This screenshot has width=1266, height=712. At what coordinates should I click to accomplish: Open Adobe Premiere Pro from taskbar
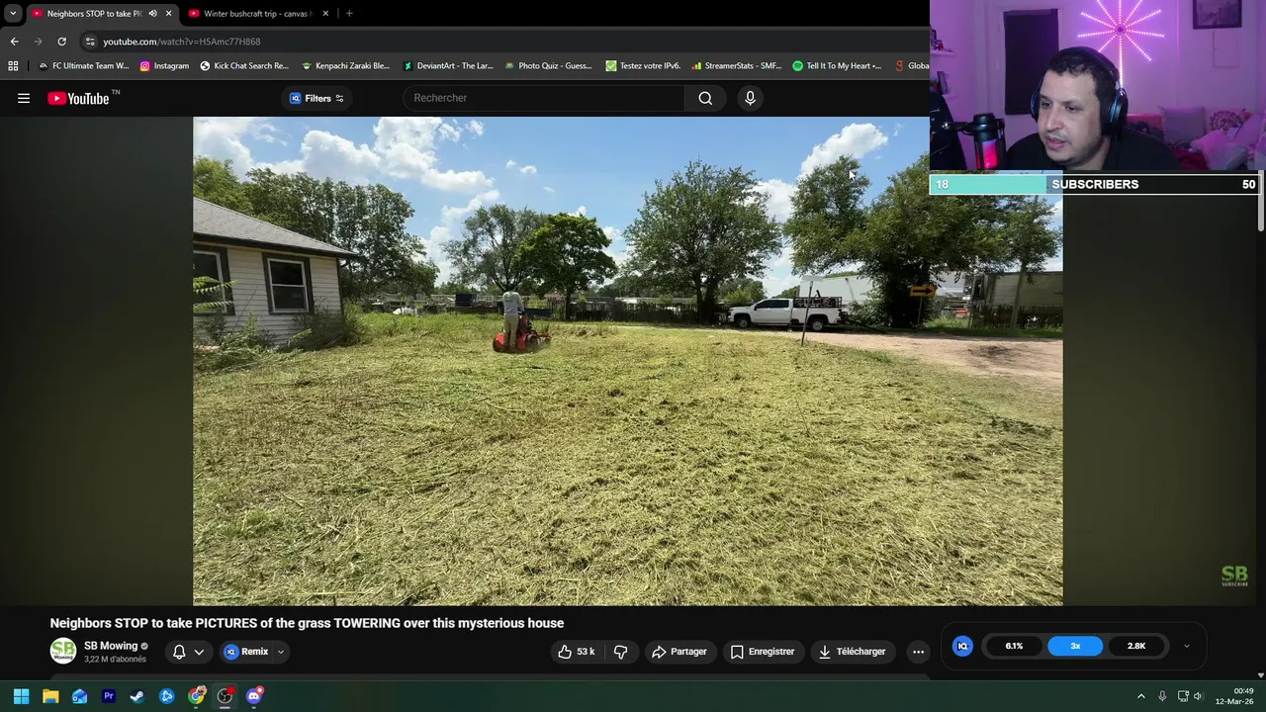(x=109, y=696)
